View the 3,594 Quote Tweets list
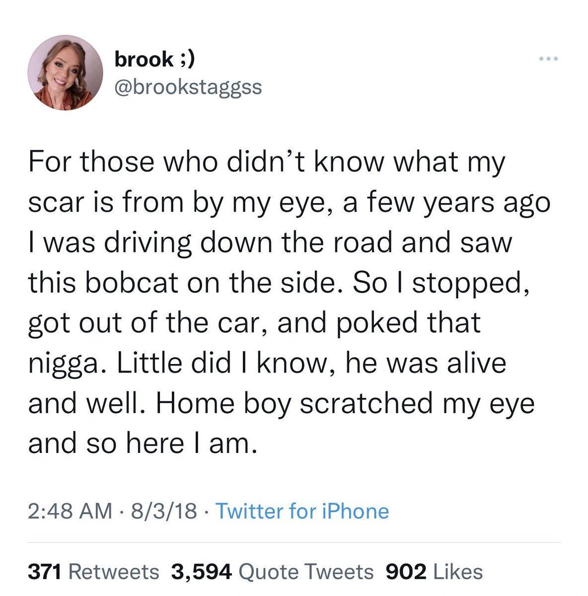This screenshot has width=588, height=596. click(x=272, y=572)
